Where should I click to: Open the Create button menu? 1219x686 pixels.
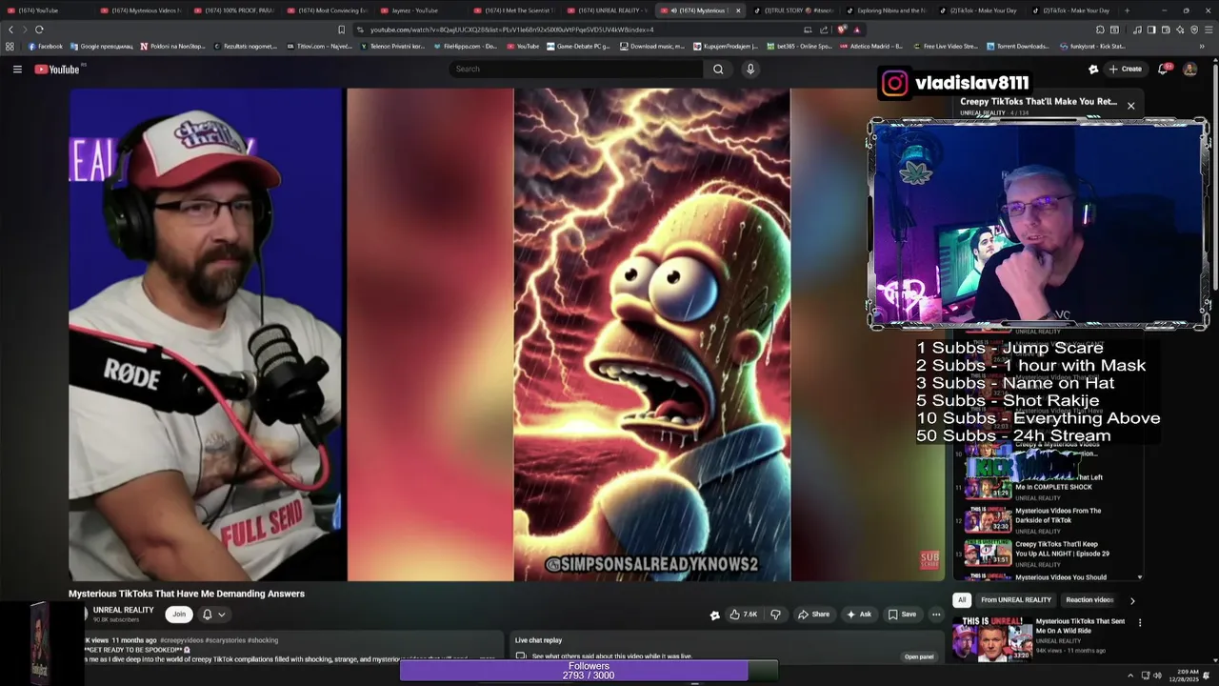pyautogui.click(x=1125, y=69)
